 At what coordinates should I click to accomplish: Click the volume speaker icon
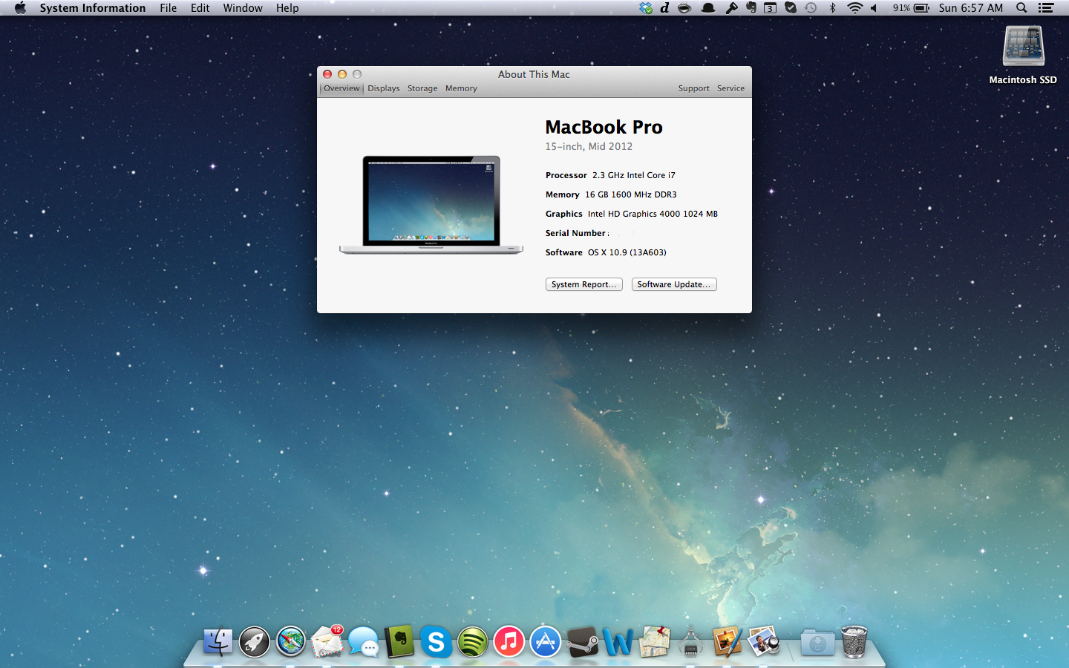pos(874,8)
